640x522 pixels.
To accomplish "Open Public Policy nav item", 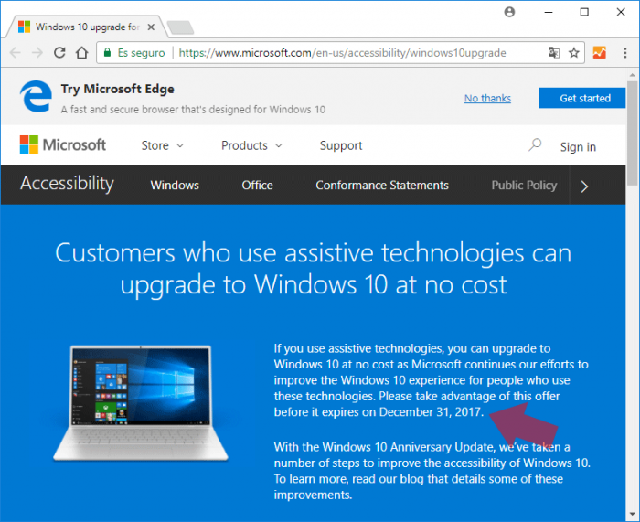I will pyautogui.click(x=524, y=186).
